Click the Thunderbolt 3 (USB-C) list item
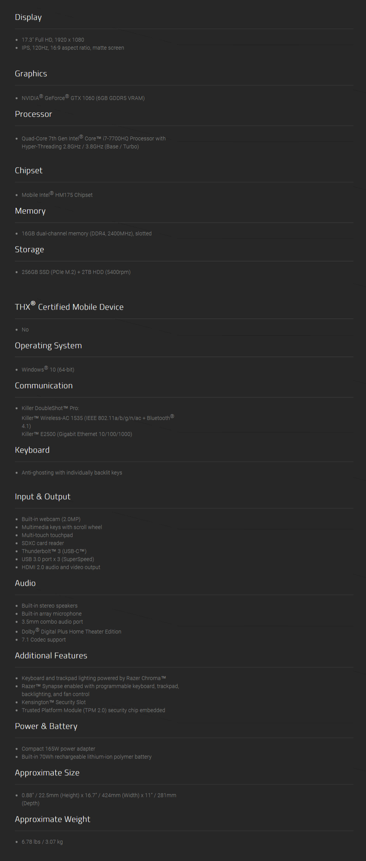Image resolution: width=366 pixels, height=861 pixels. [54, 551]
